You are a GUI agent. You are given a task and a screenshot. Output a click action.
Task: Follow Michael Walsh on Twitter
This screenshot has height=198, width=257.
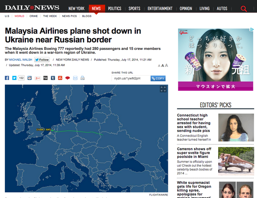[x=42, y=60]
